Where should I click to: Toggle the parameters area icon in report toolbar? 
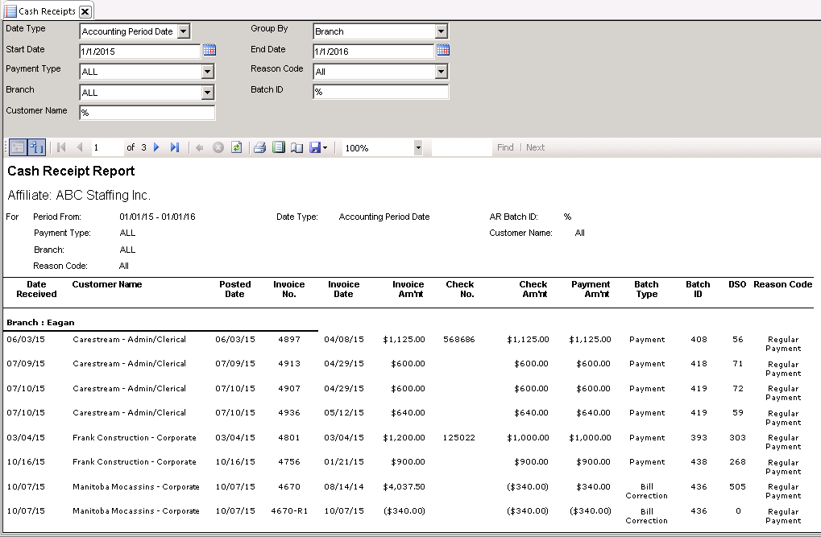pos(18,147)
